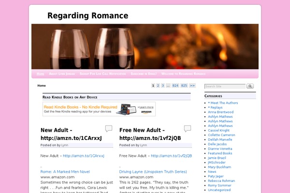Click the wine glasses header banner
Image resolution: width=290 pixels, height=193 pixels.
click(145, 46)
